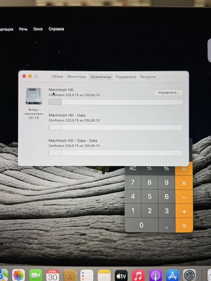The width and height of the screenshot is (211, 281).
Task: Click the 'Macintosh HD - Data' volume title
Action: click(67, 115)
